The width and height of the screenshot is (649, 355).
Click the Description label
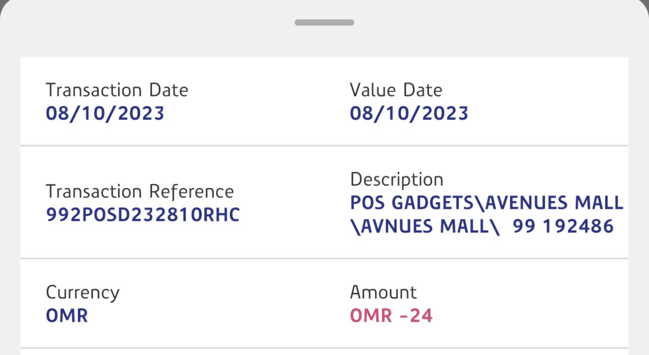point(396,180)
